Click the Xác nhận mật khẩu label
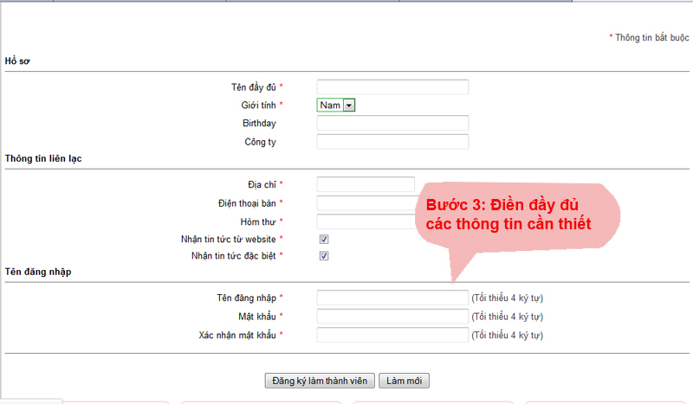693x404 pixels. [237, 335]
